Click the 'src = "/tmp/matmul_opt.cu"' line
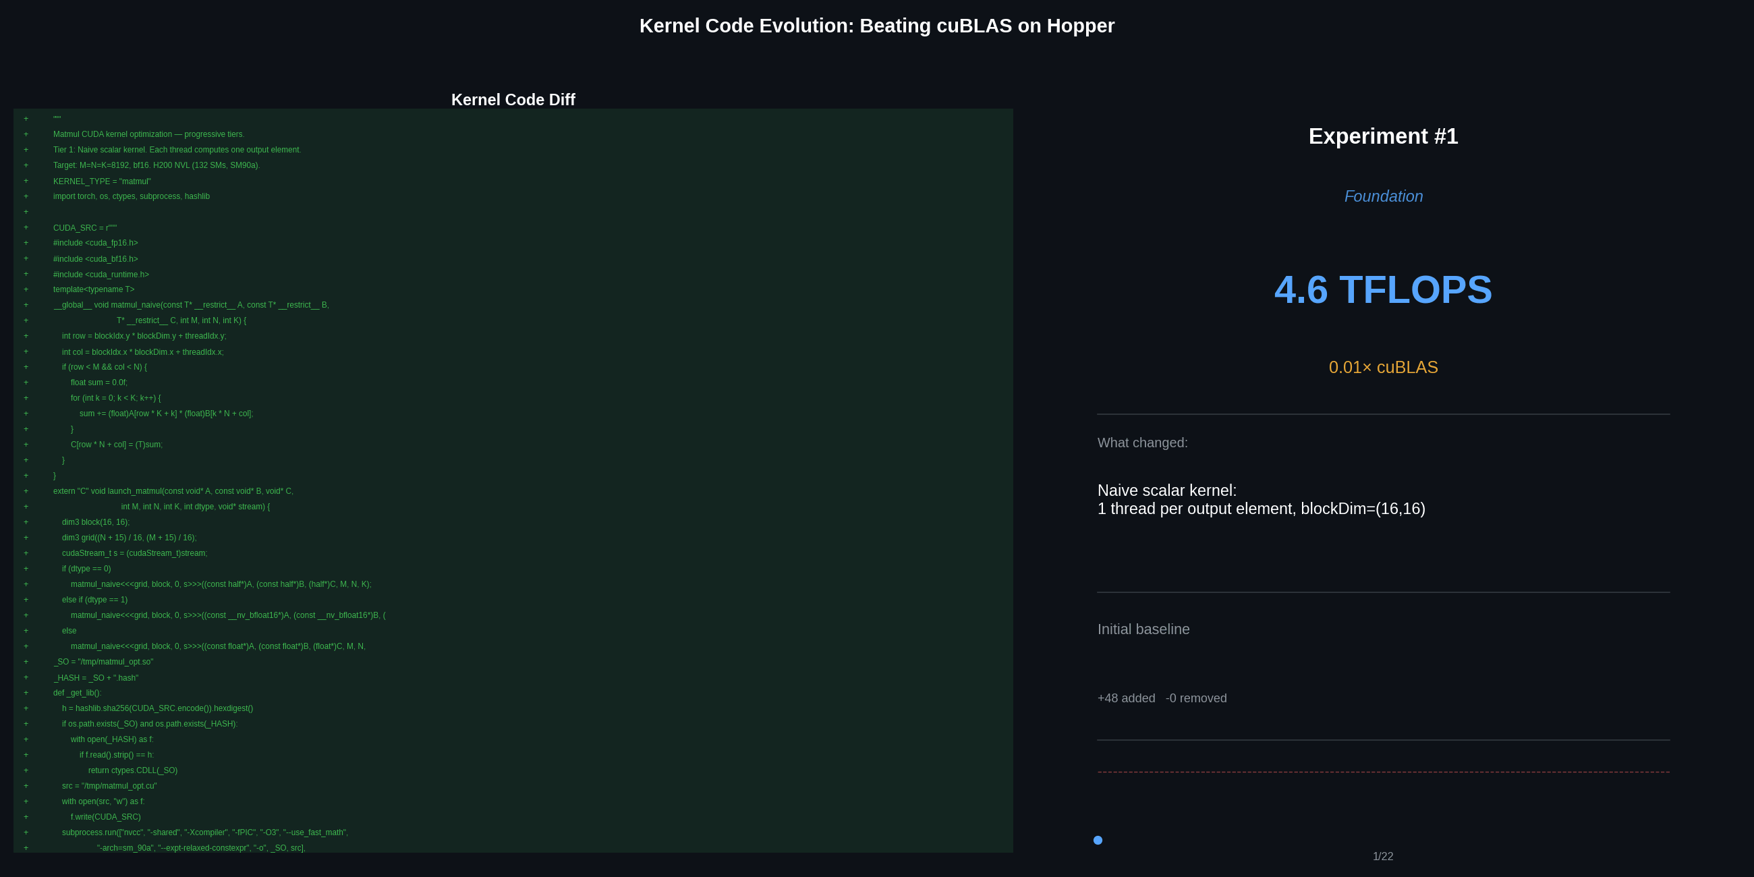 click(x=109, y=787)
